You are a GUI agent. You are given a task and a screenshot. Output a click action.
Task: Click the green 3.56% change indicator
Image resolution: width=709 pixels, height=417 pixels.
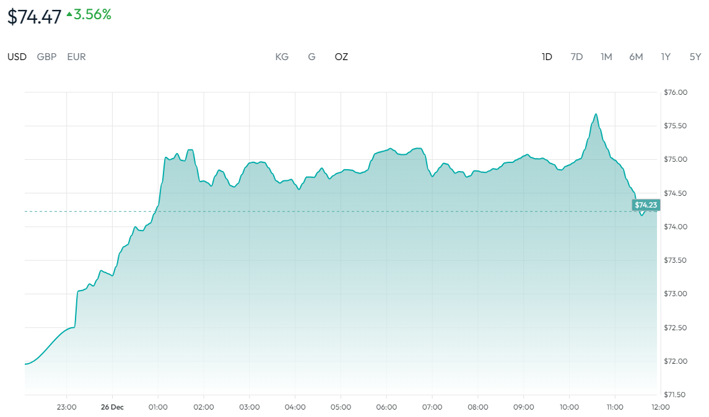[x=89, y=15]
